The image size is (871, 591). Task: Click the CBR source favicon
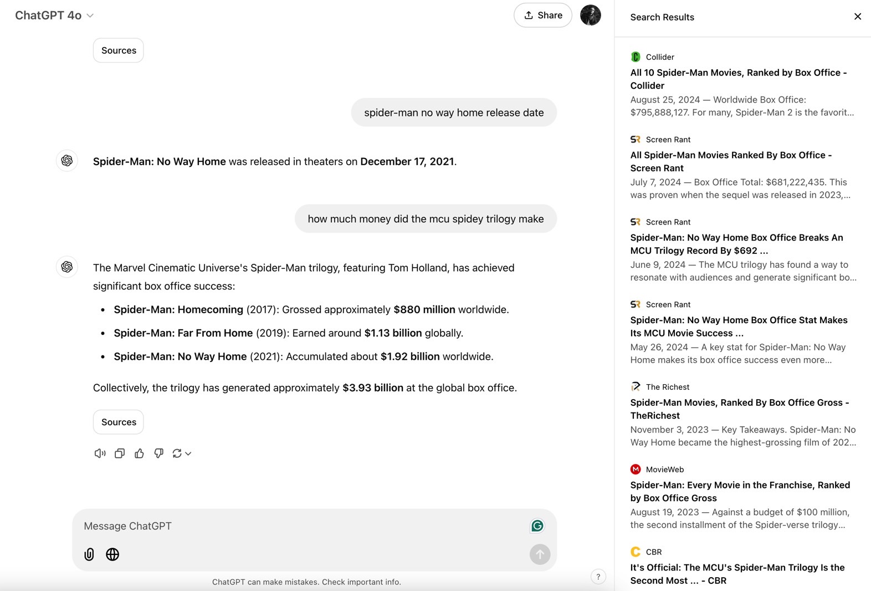636,552
